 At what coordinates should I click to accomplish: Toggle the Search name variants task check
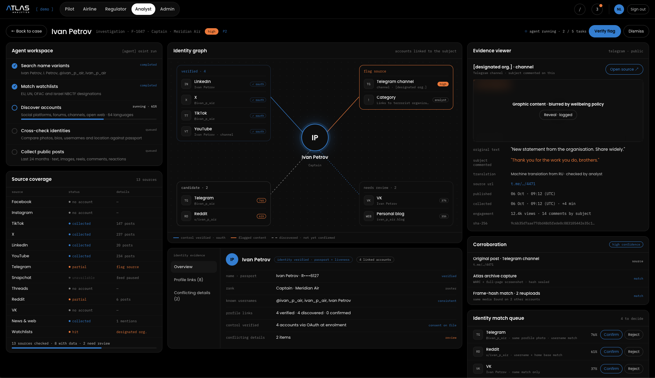pos(15,66)
